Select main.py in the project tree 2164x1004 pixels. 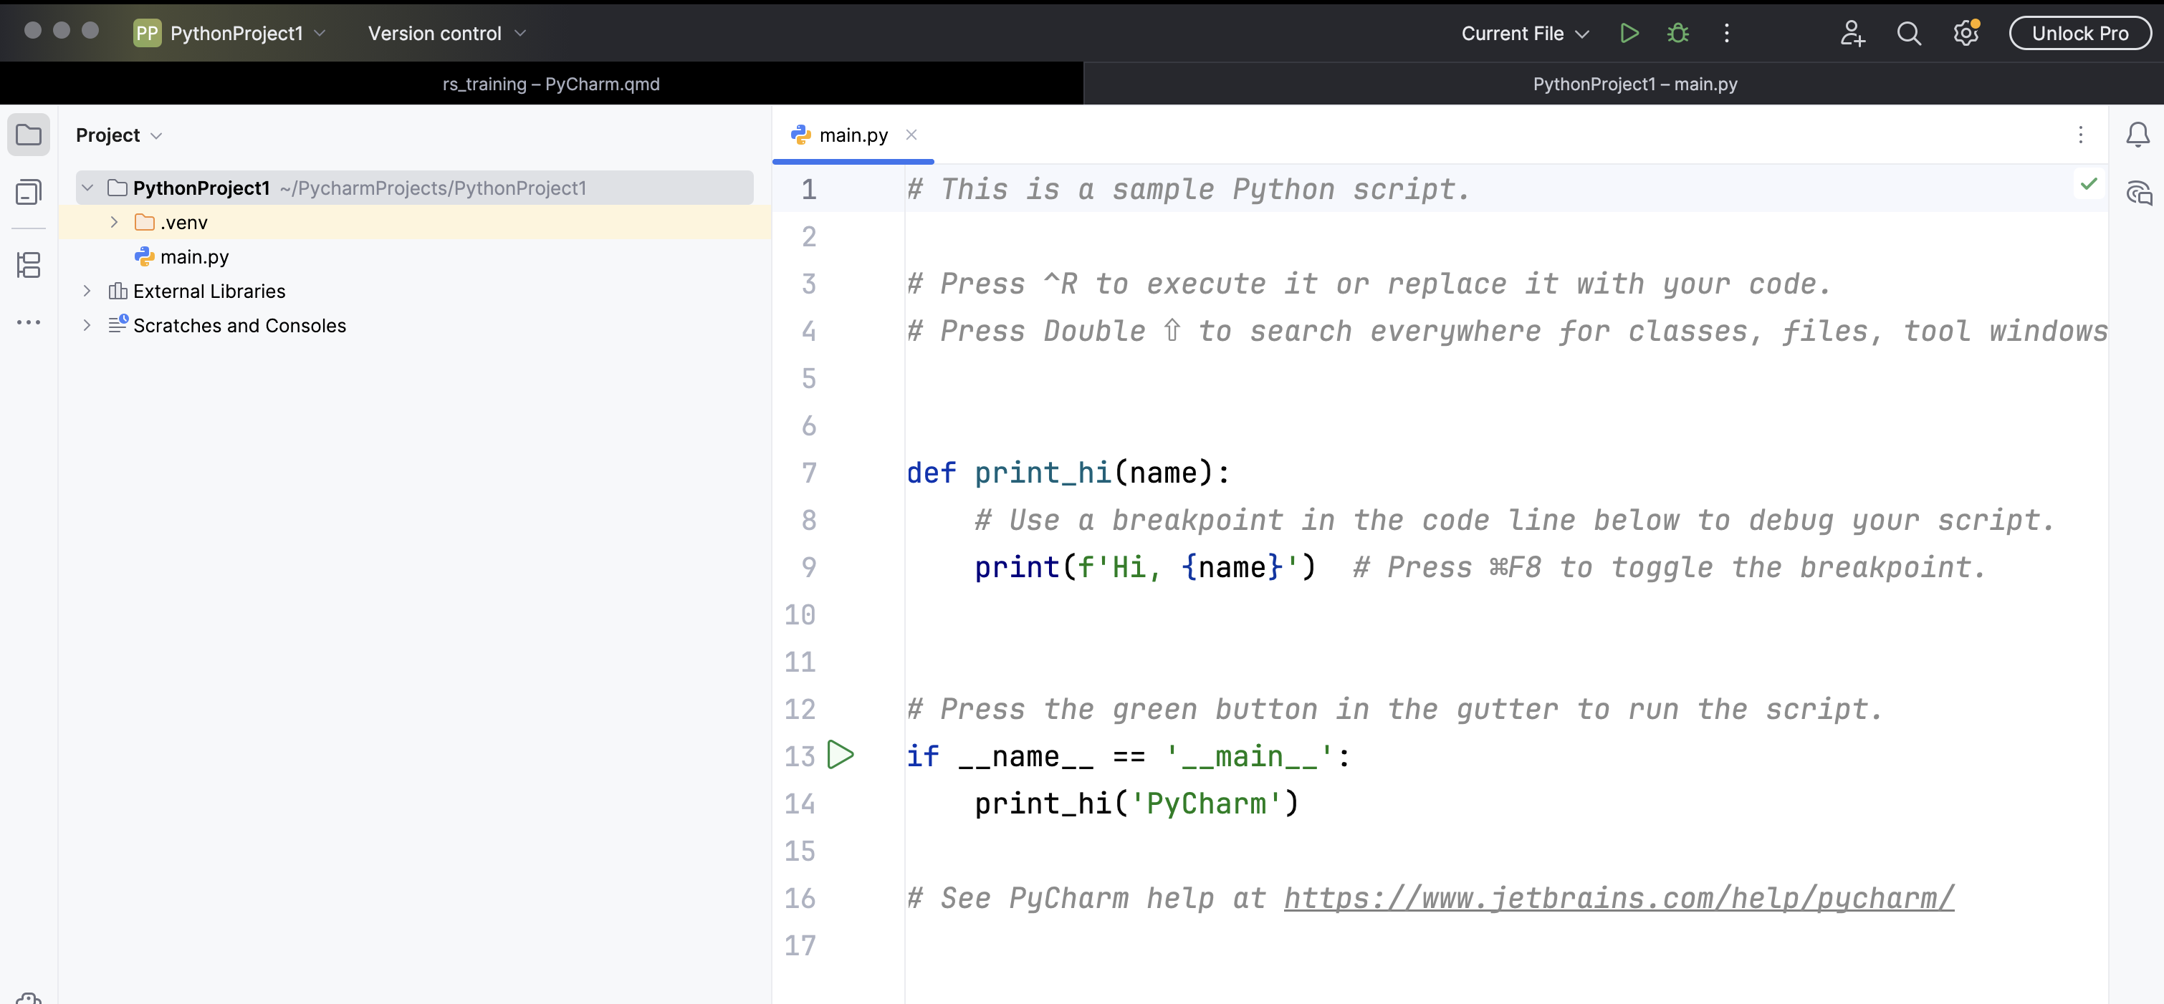point(194,257)
